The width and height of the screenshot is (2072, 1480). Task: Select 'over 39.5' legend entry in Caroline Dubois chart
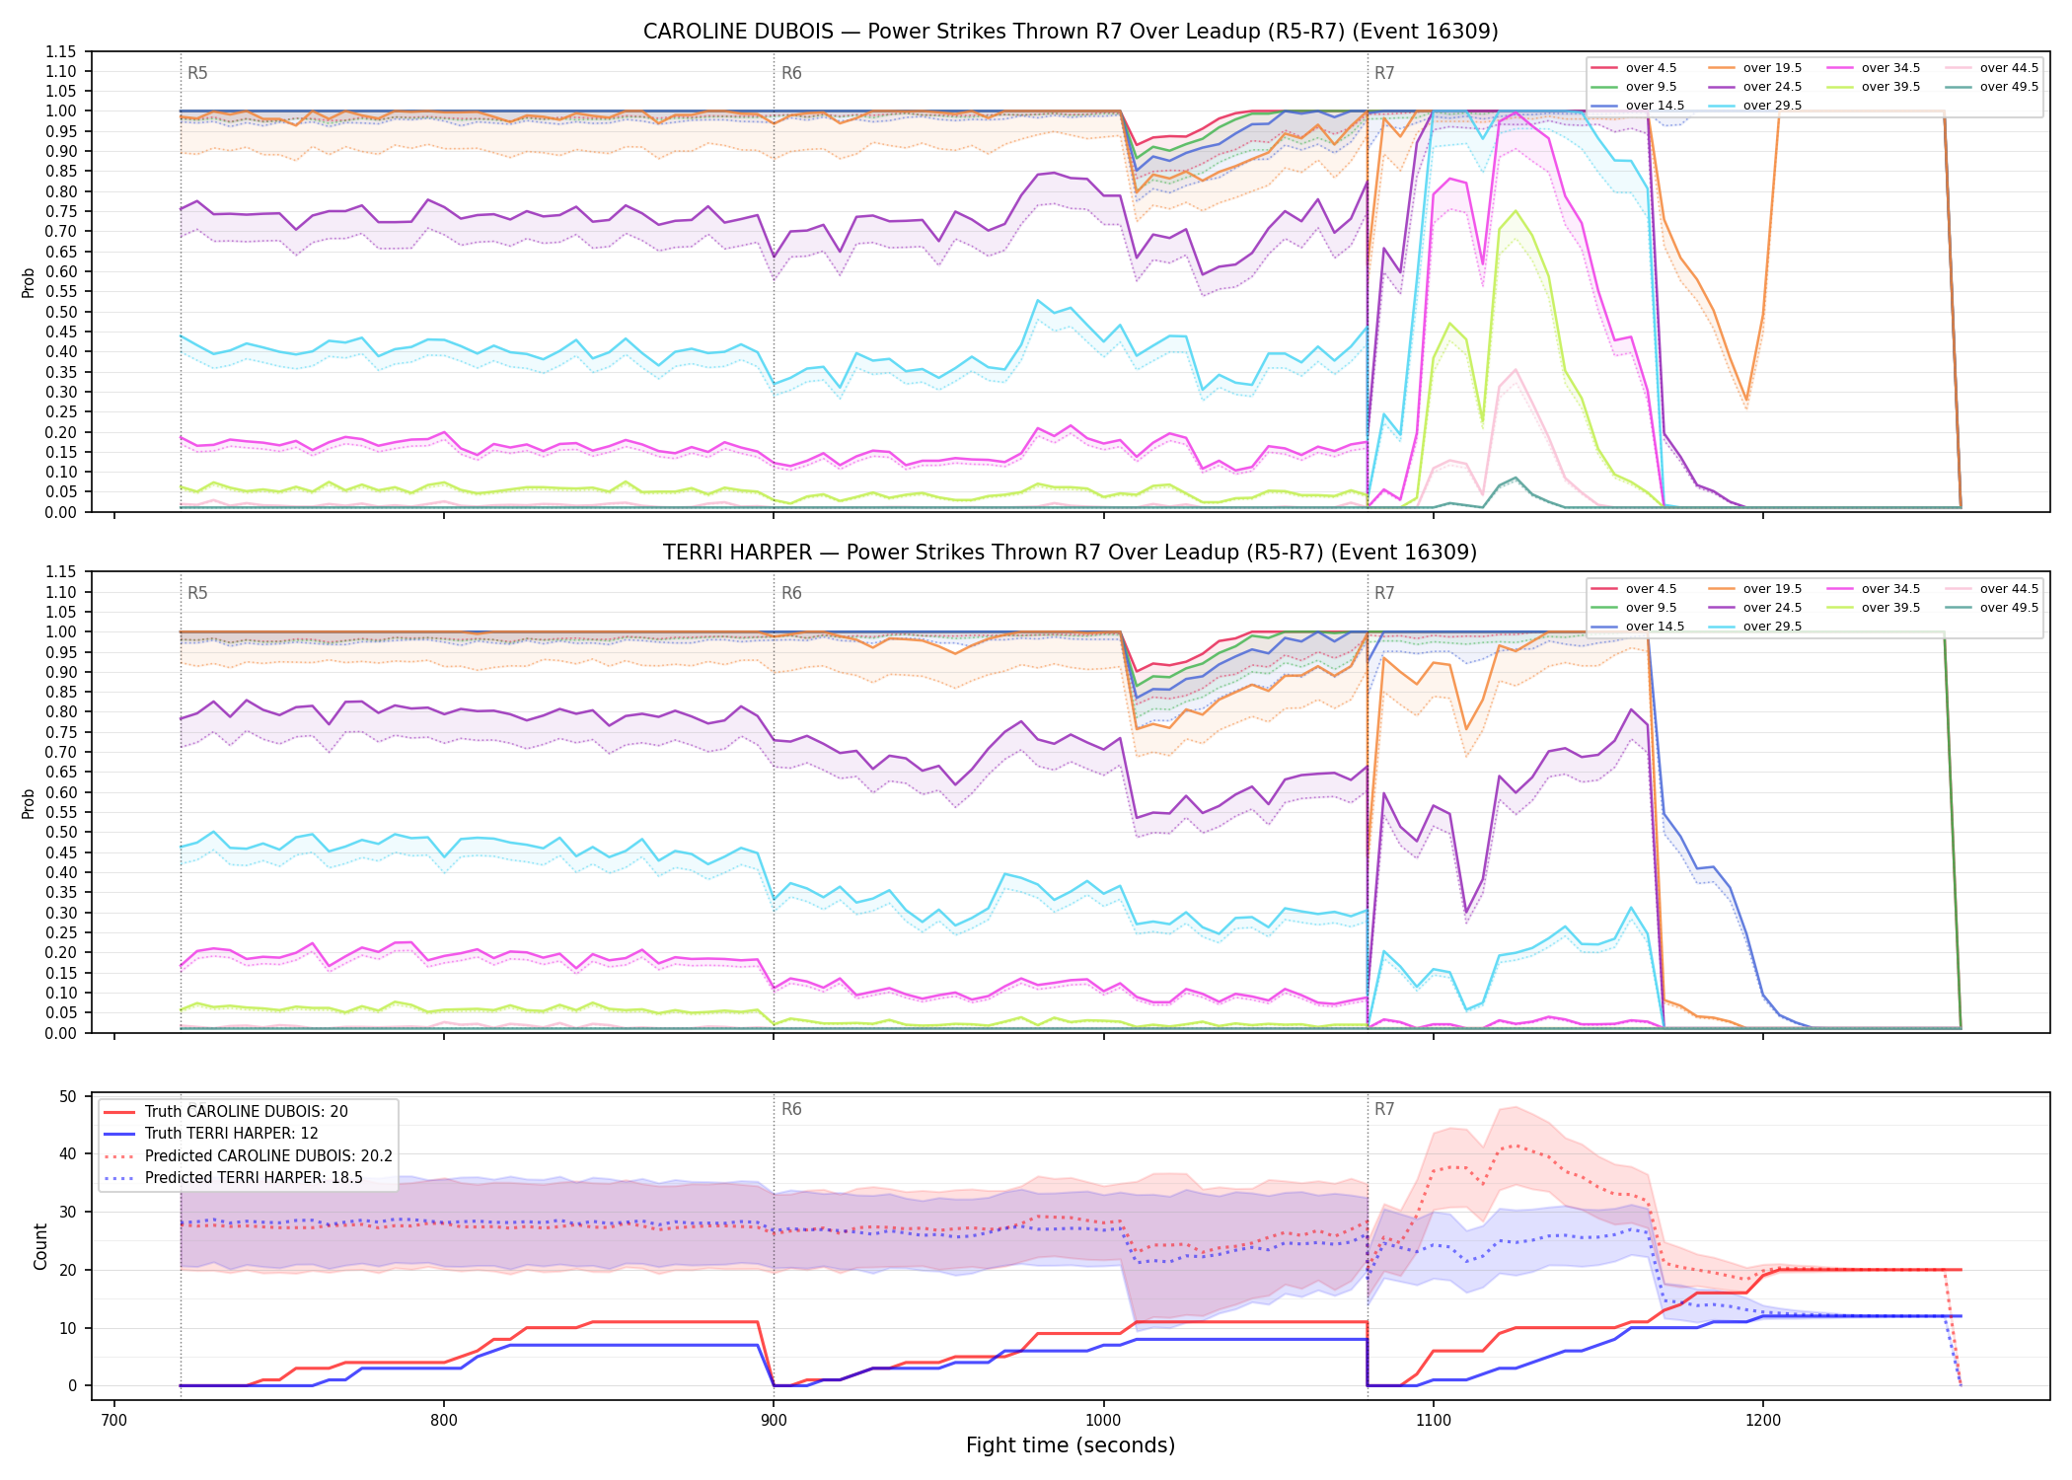pyautogui.click(x=1874, y=87)
